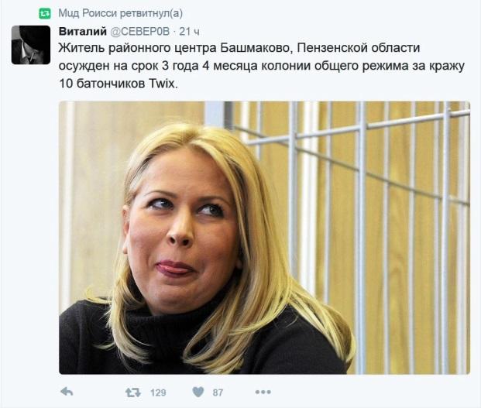The height and width of the screenshot is (408, 481).
Task: View the 87 likes count
Action: point(218,393)
